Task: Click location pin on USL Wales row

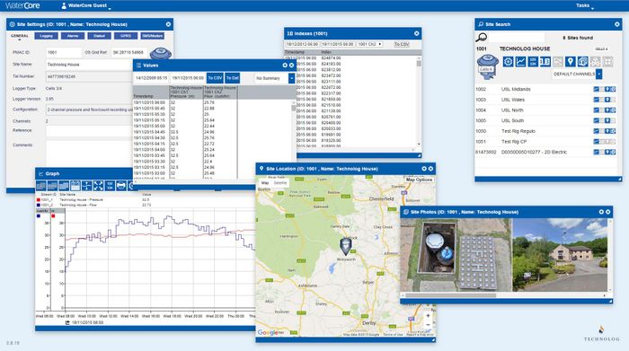Action: (607, 100)
